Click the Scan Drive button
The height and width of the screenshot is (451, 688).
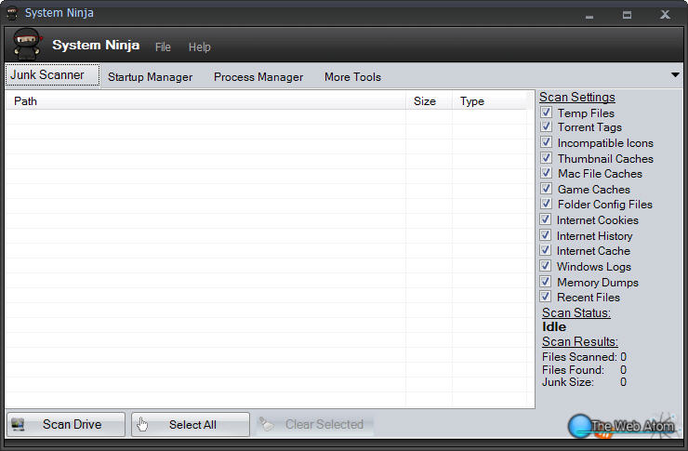click(x=66, y=424)
